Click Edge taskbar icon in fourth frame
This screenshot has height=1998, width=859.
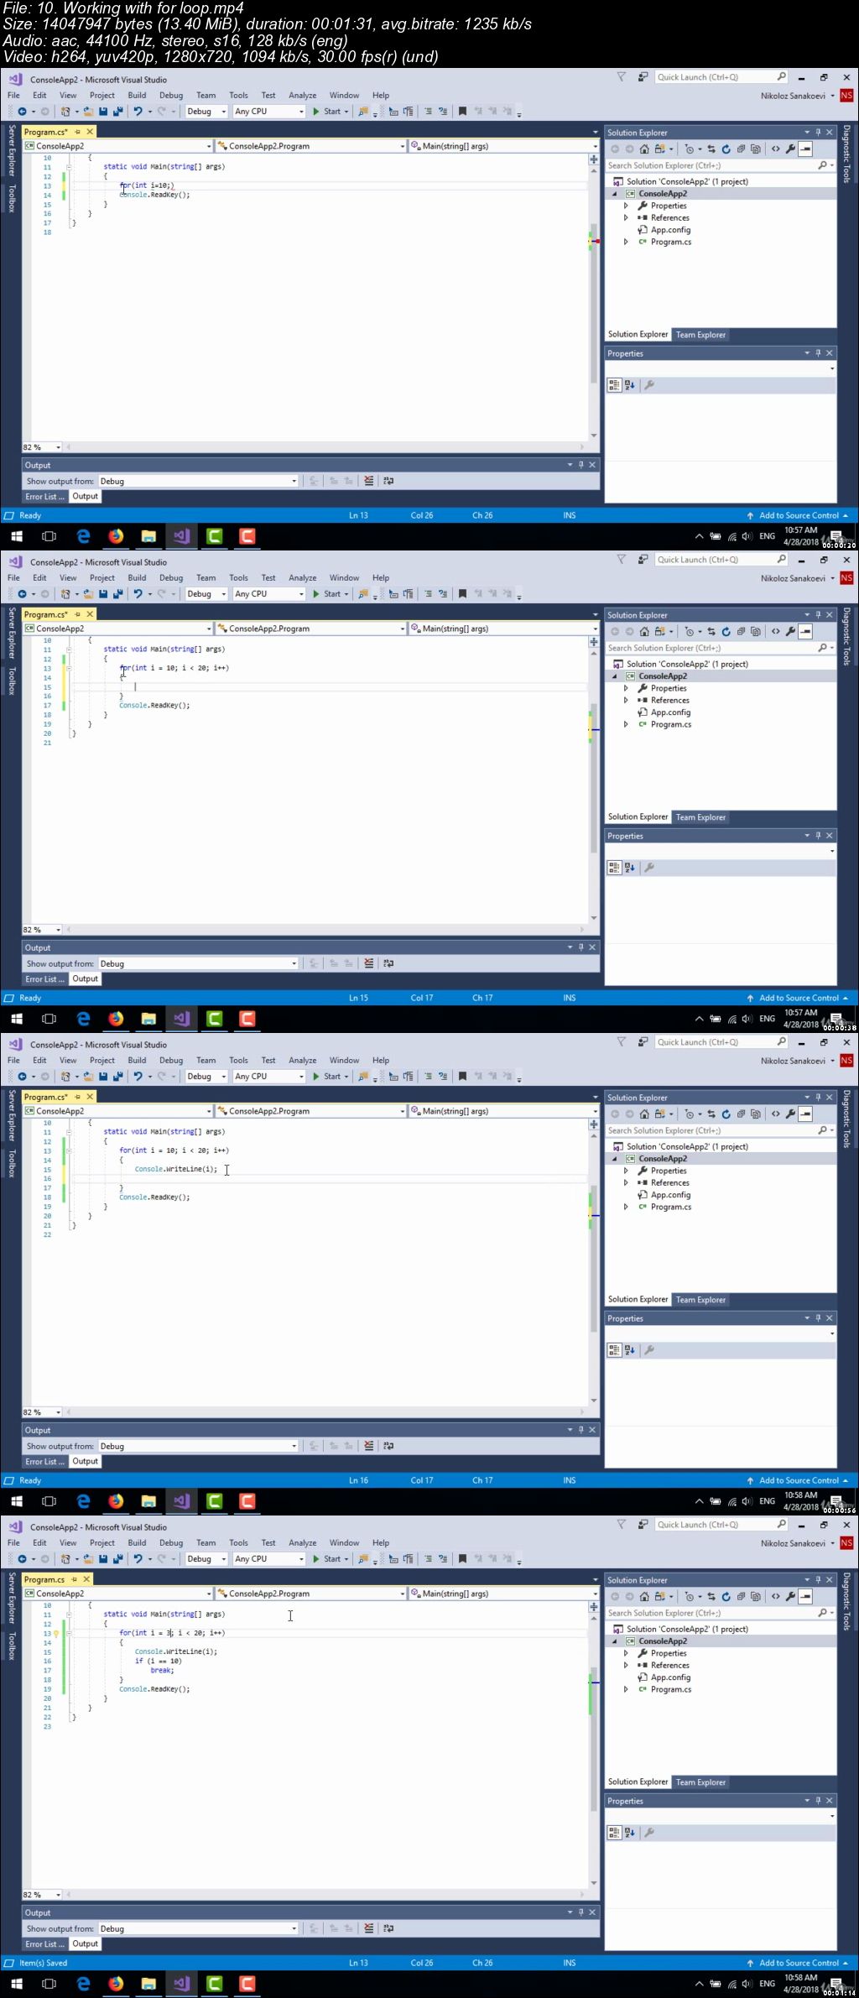pyautogui.click(x=83, y=1984)
